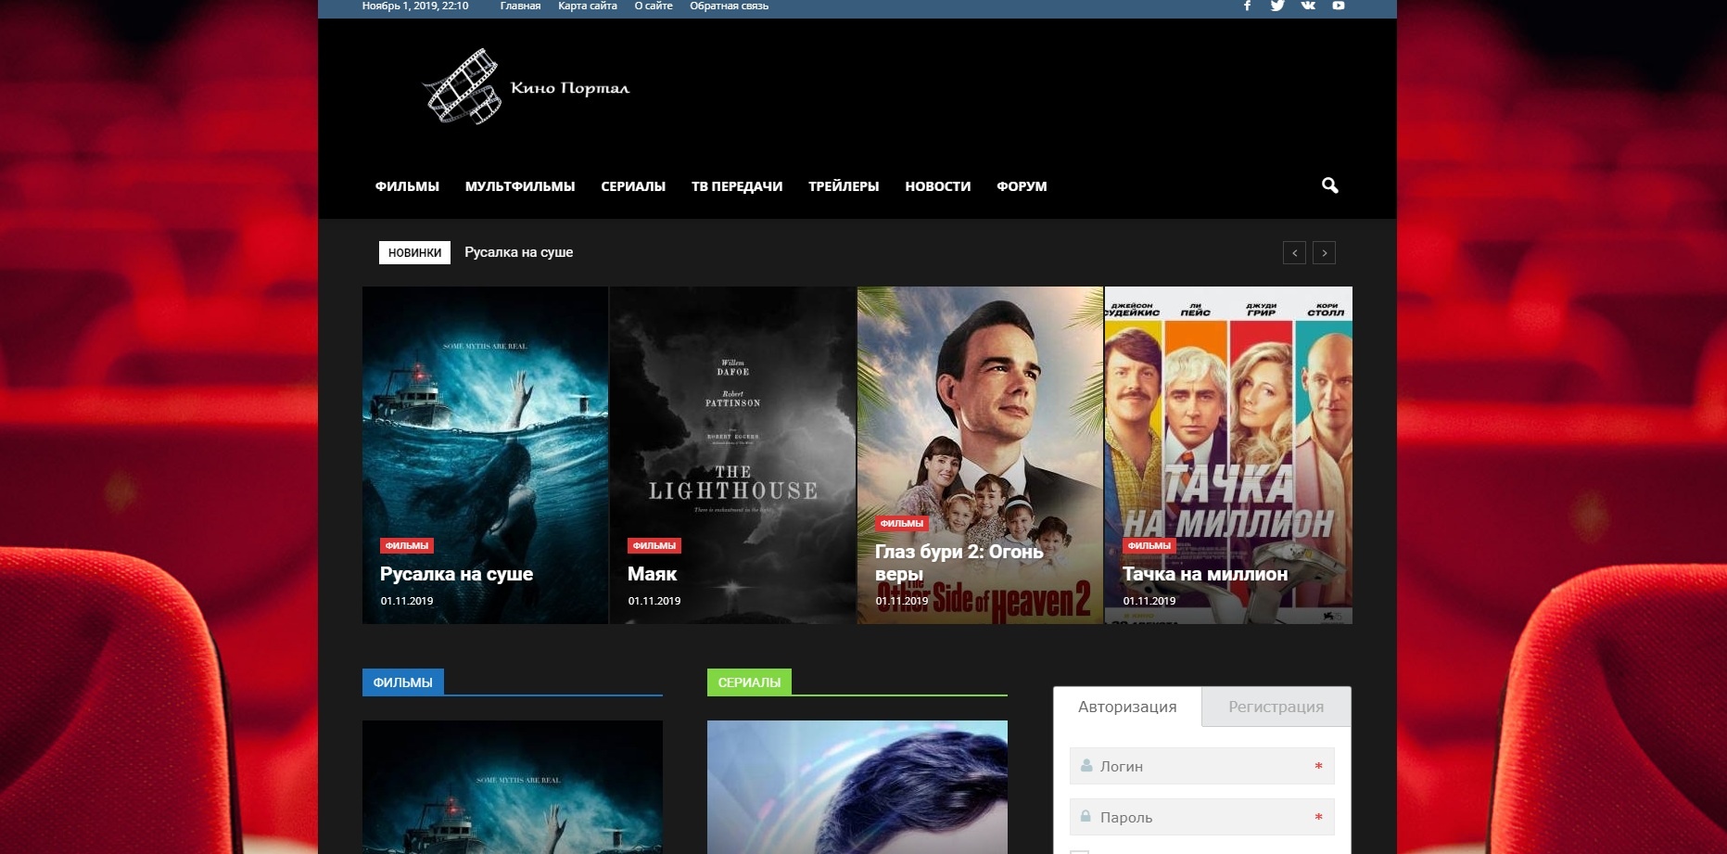The width and height of the screenshot is (1727, 854).
Task: Open the green Сериалы section heading
Action: pos(749,682)
